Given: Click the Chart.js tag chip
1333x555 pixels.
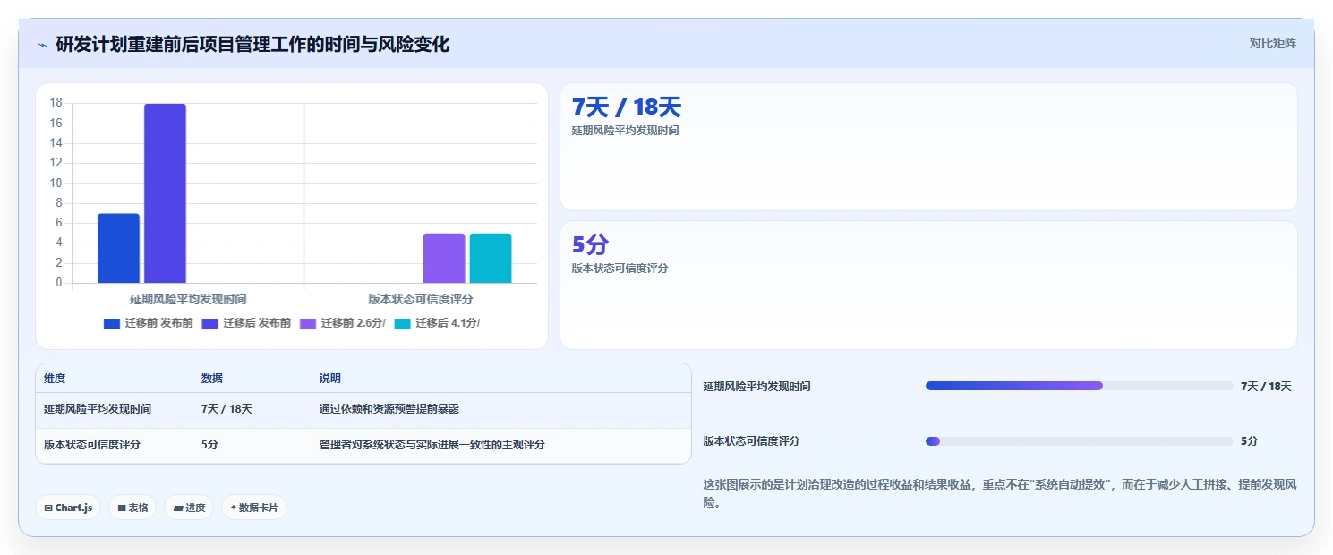Looking at the screenshot, I should (68, 508).
